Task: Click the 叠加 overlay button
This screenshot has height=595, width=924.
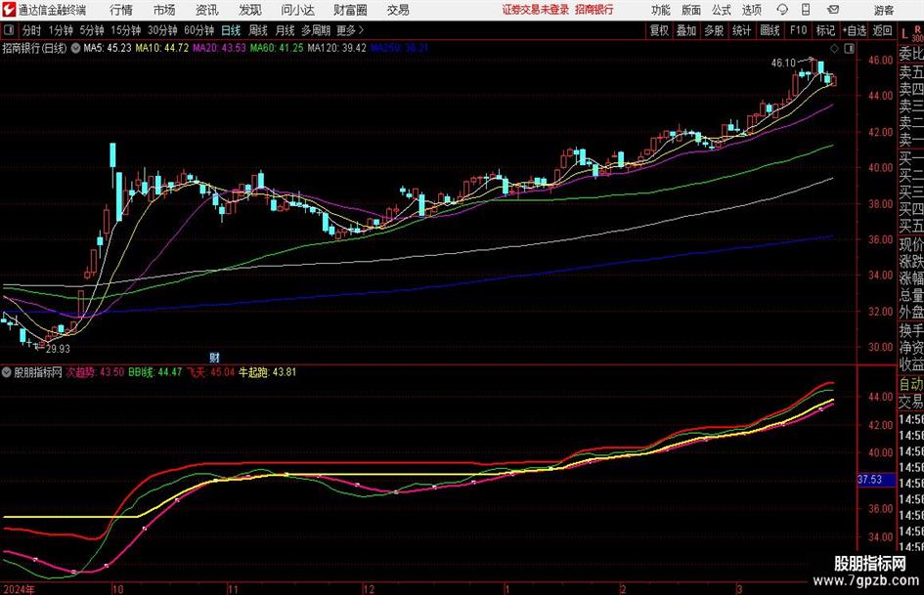Action: click(686, 30)
